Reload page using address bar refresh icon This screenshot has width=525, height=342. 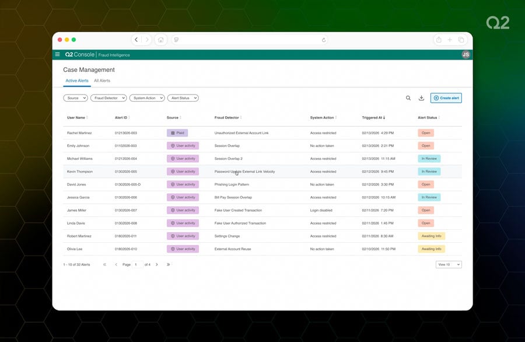324,40
